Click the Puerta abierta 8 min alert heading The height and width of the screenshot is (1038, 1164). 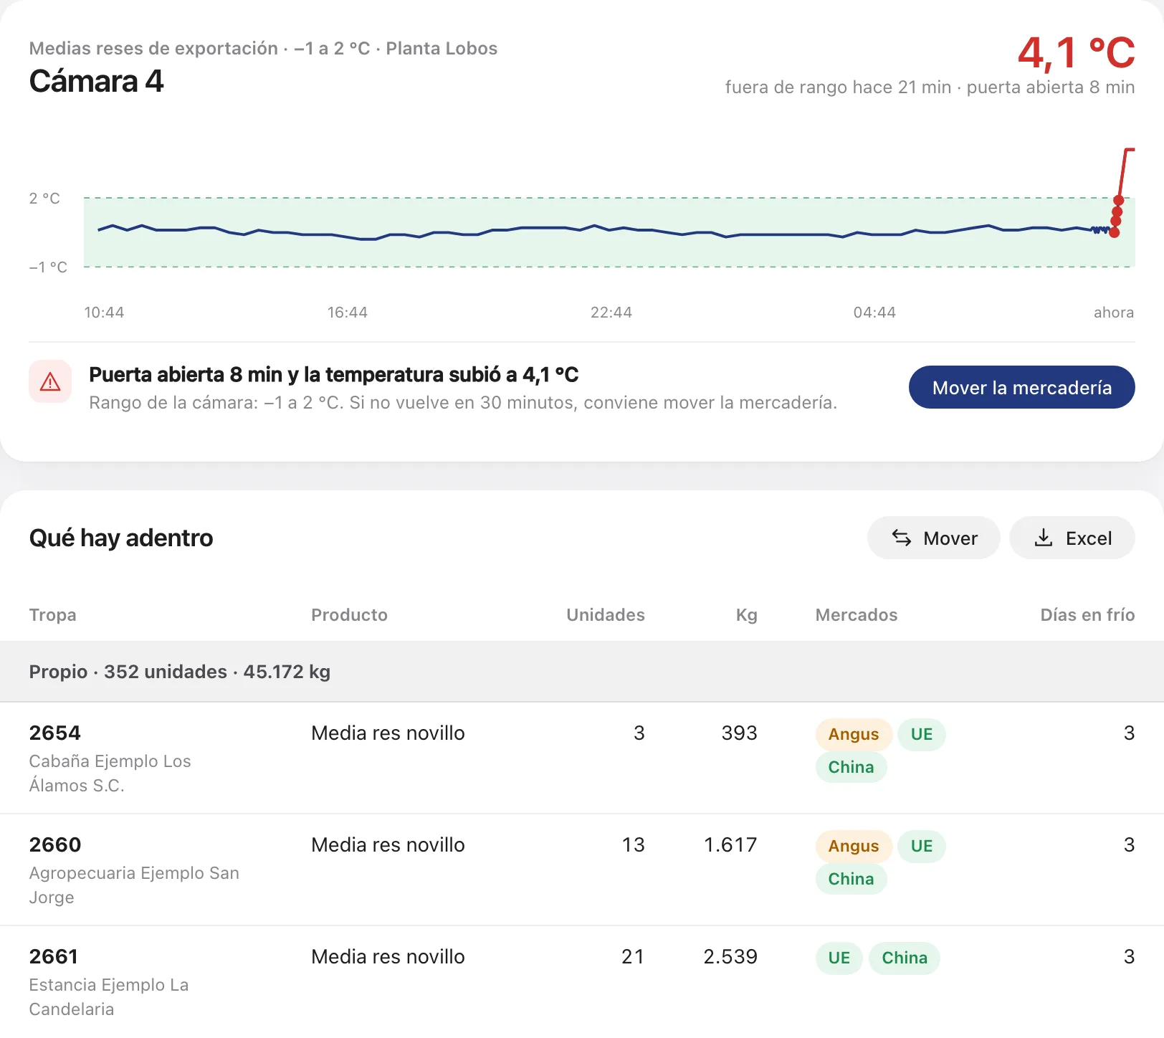coord(333,375)
